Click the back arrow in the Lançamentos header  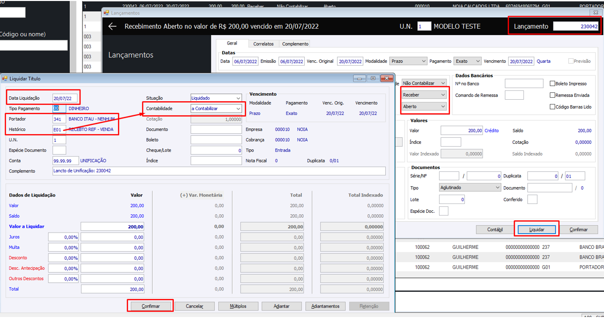[x=113, y=27]
